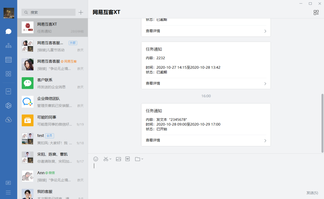This screenshot has height=199, width=324.
Task: Open the test 全员 group chat
Action: pyautogui.click(x=53, y=139)
